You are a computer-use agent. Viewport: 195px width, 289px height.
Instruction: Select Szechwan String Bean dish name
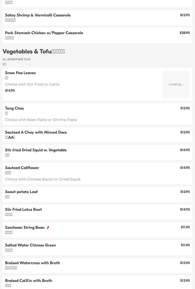[25, 228]
